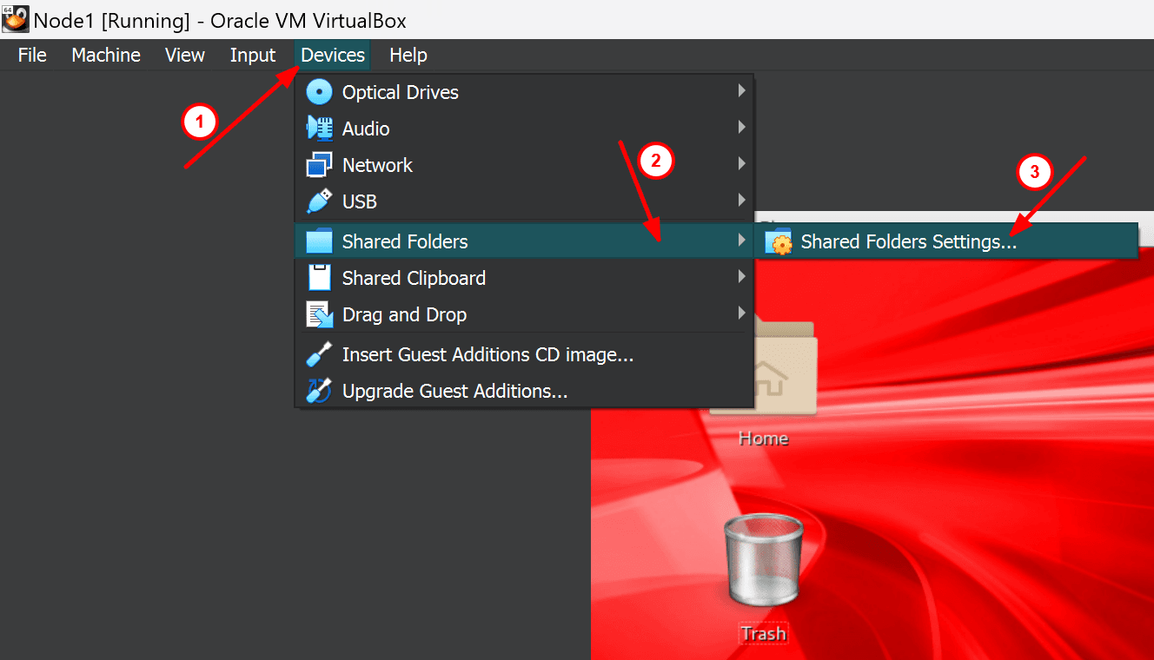Click the USB devices icon
1154x660 pixels.
click(x=318, y=201)
